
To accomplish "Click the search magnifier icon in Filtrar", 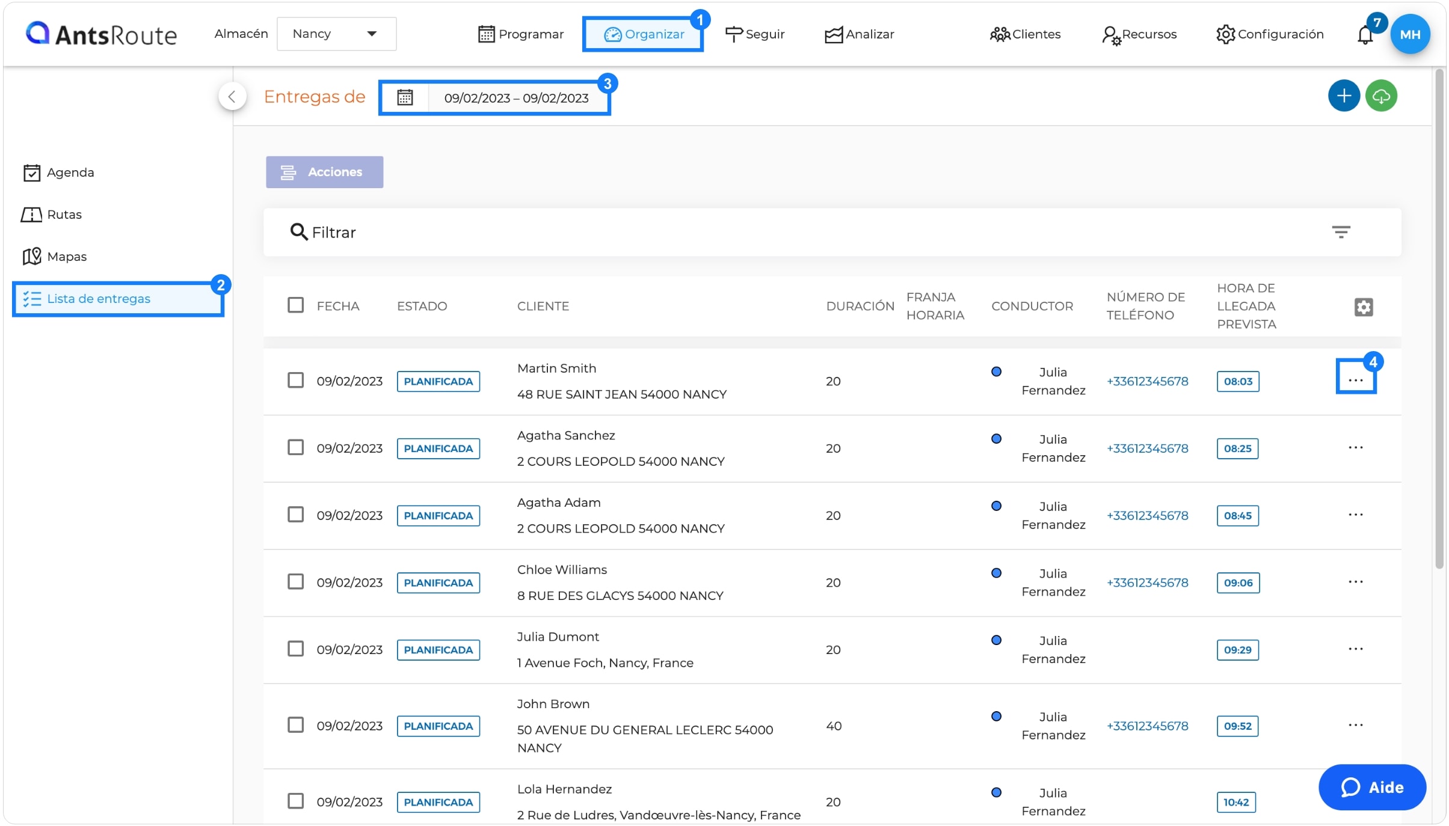I will tap(298, 232).
